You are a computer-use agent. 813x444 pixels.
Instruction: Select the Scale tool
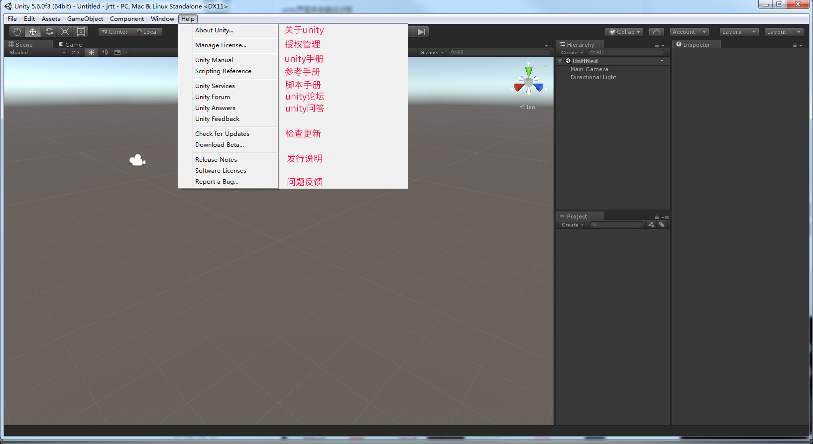(65, 32)
